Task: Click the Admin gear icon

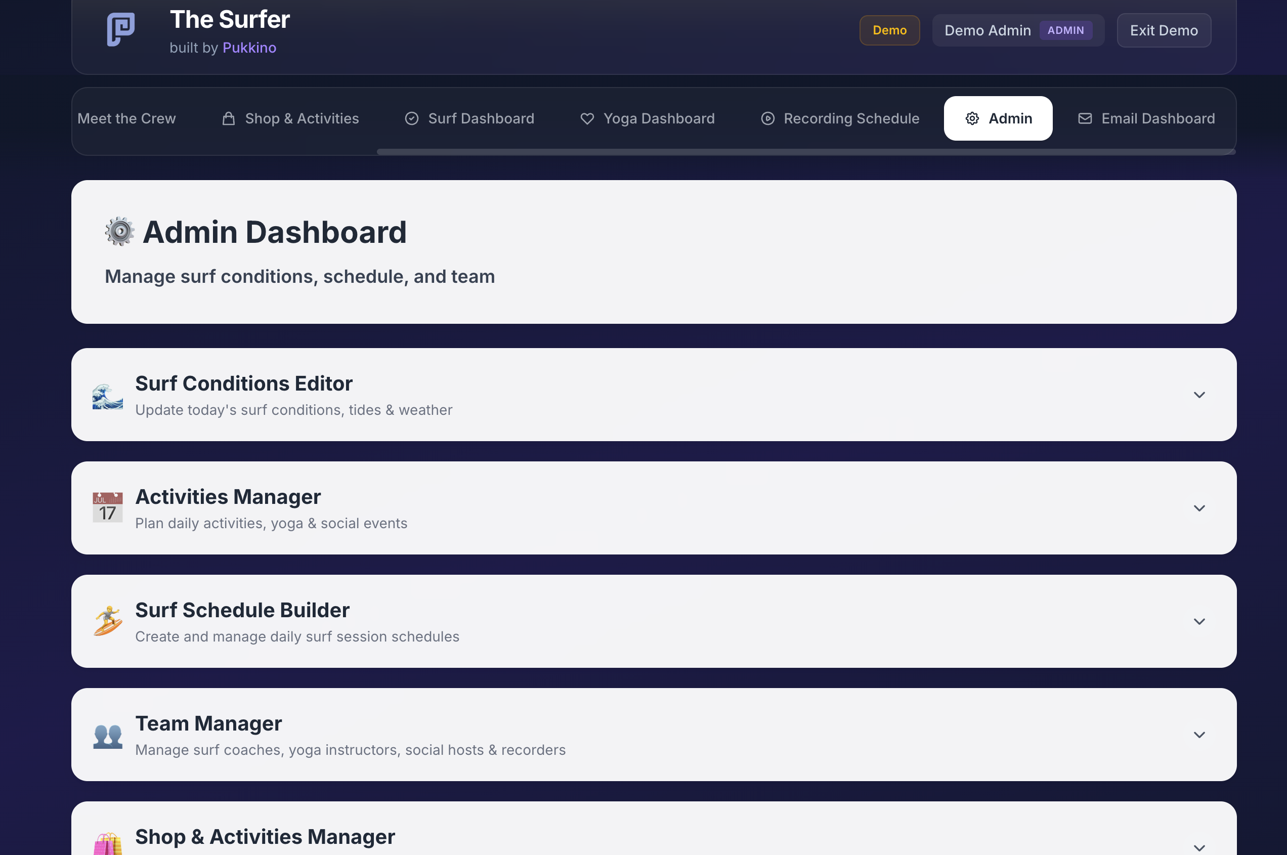Action: click(973, 118)
